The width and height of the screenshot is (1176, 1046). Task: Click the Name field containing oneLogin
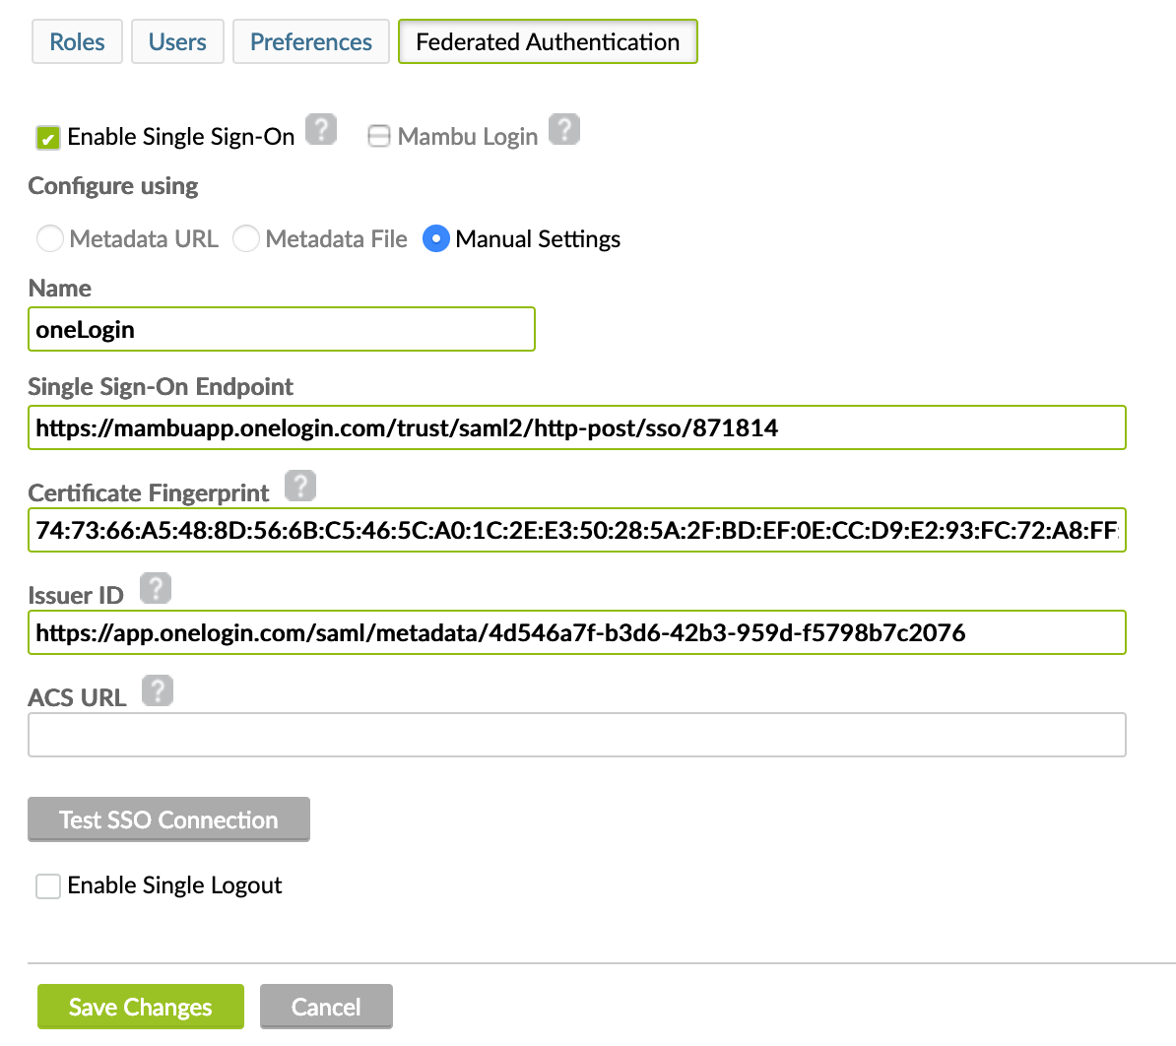[281, 329]
